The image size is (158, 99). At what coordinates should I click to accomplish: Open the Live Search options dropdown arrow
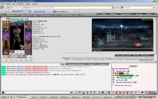tap(156, 7)
